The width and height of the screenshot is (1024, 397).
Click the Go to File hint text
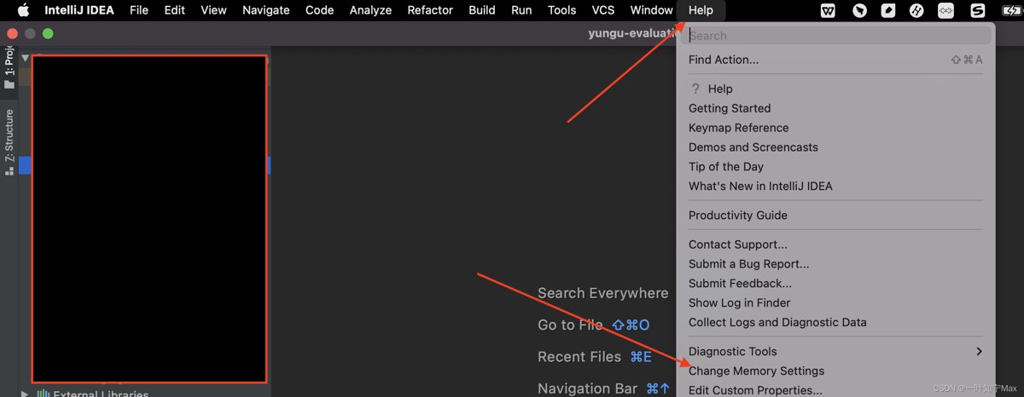pyautogui.click(x=570, y=325)
